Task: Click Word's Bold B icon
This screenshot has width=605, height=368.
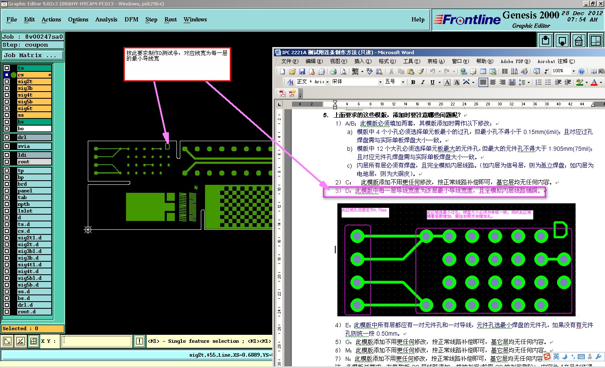Action: pyautogui.click(x=413, y=82)
